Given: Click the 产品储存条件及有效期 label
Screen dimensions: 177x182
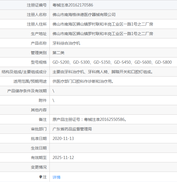Looking at the screenshot, I should click(27, 91).
